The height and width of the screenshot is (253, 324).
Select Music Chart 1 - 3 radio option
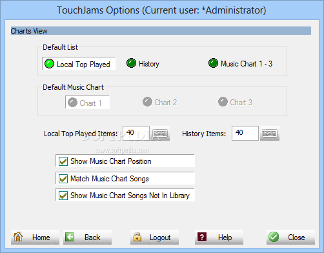click(240, 63)
